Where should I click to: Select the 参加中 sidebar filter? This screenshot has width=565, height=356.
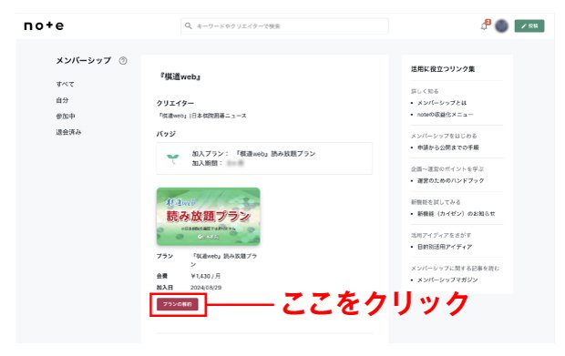(66, 117)
